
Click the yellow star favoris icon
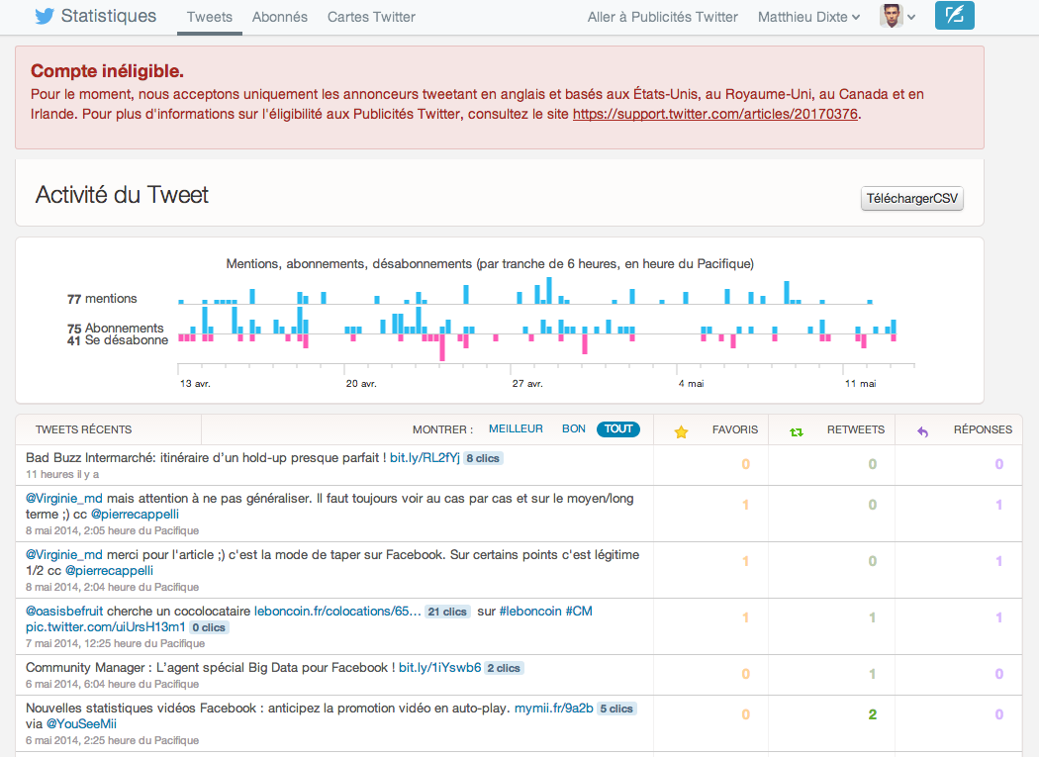coord(681,432)
